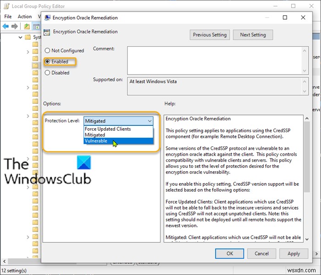Click the forward arrow toolbar icon
Image resolution: width=321 pixels, height=275 pixels.
14,27
